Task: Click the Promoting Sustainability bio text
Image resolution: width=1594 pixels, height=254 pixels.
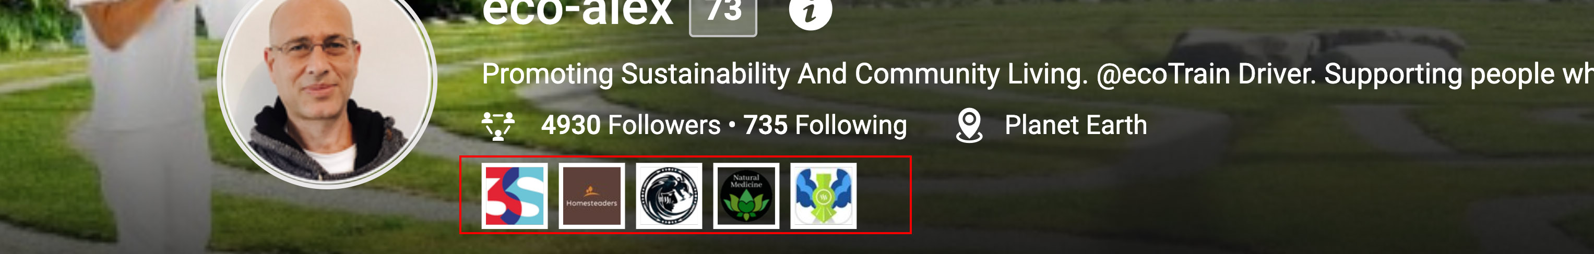Action: coord(636,74)
